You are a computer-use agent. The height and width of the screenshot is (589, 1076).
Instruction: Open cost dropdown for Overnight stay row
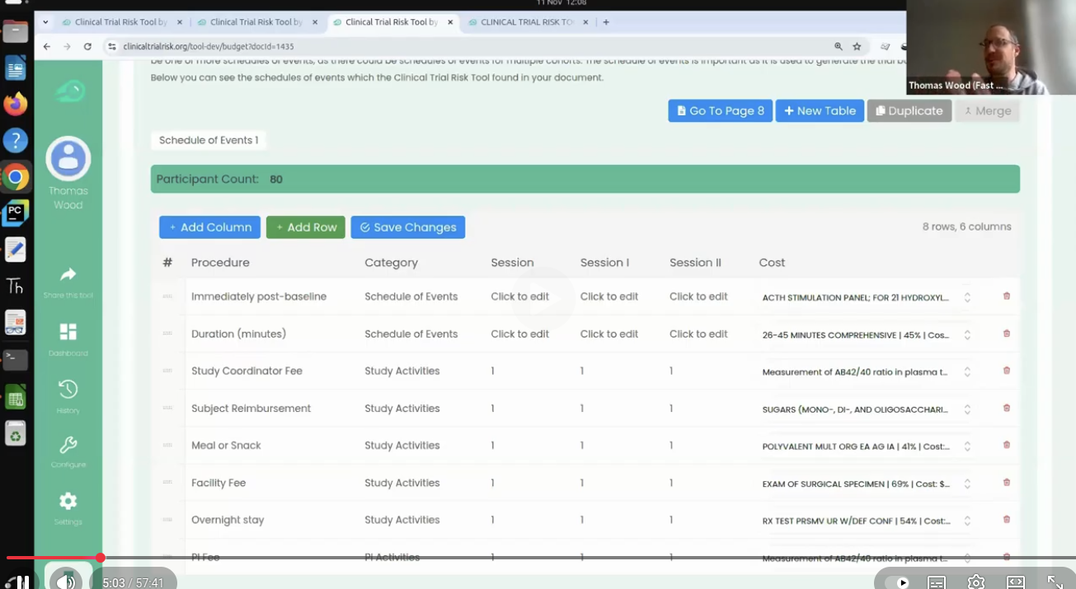coord(966,521)
